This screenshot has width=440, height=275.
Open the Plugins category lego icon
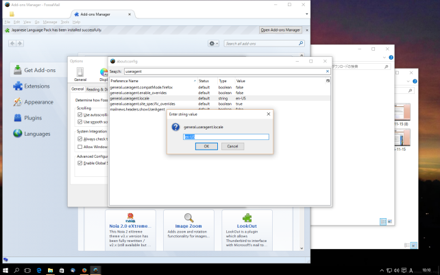point(17,118)
